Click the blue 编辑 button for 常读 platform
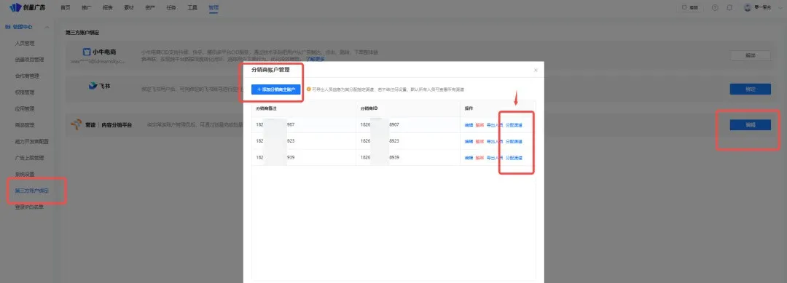787x283 pixels. (x=751, y=125)
